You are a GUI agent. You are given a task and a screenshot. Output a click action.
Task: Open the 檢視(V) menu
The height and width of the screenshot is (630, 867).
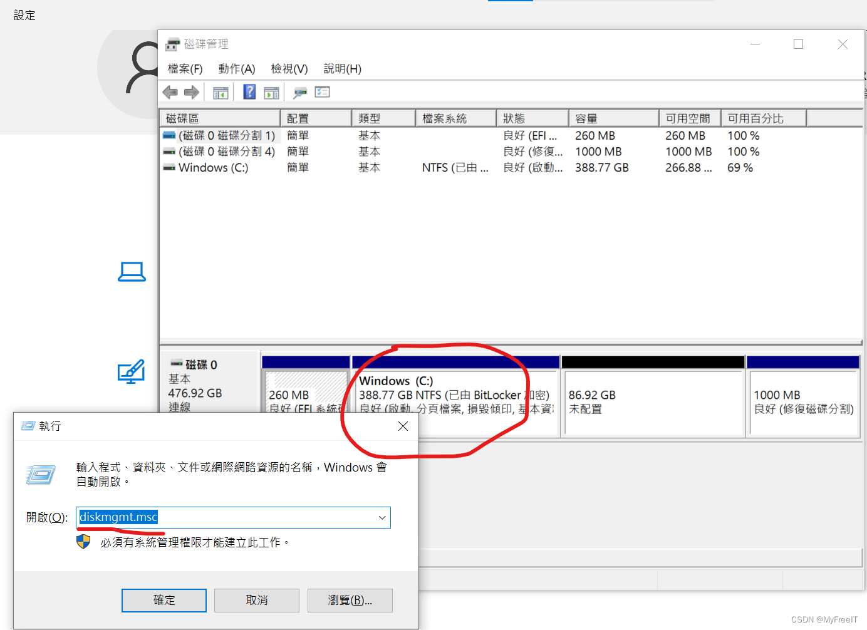pos(289,69)
